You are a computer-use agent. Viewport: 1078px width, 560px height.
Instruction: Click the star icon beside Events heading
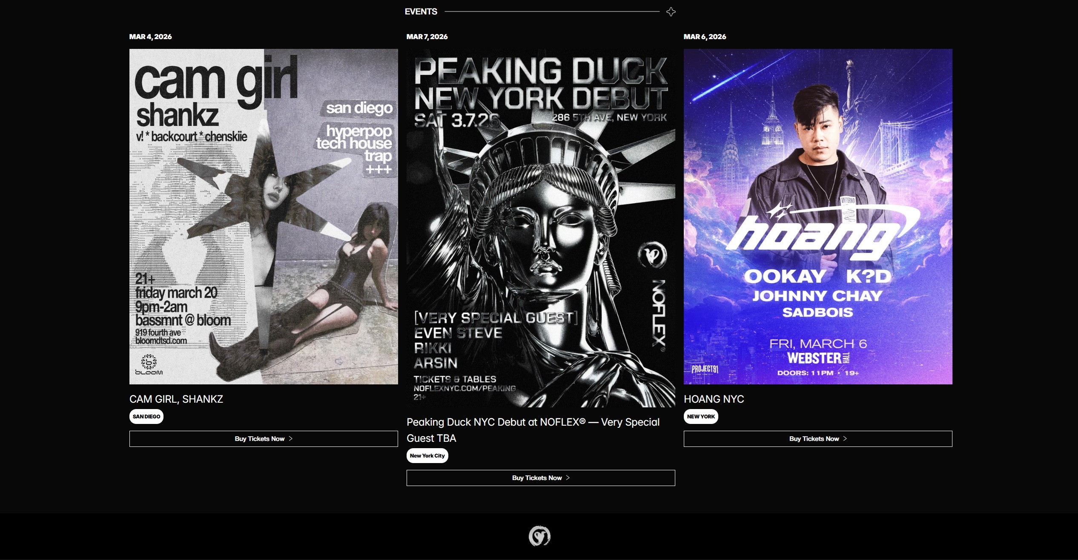671,12
